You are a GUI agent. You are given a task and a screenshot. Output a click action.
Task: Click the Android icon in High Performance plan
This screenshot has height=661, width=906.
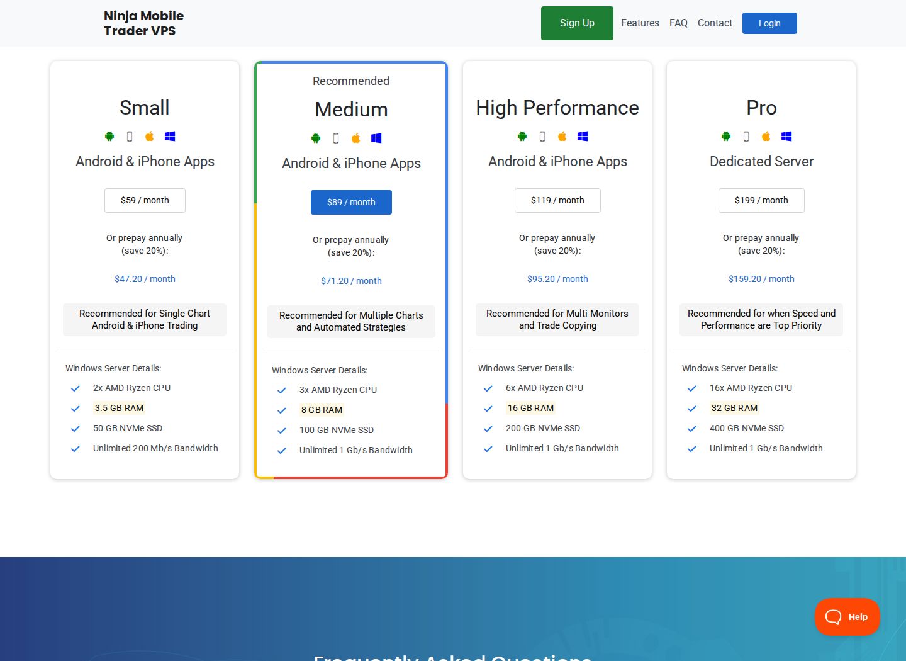coord(522,136)
